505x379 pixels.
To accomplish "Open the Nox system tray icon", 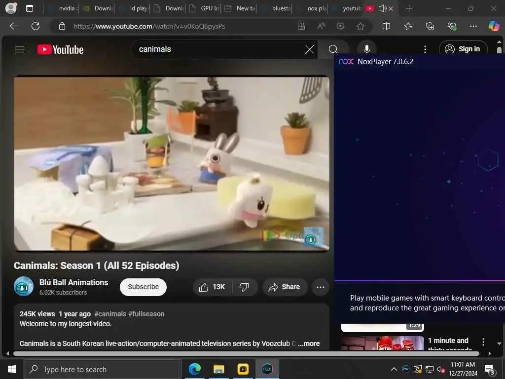I will [406, 369].
